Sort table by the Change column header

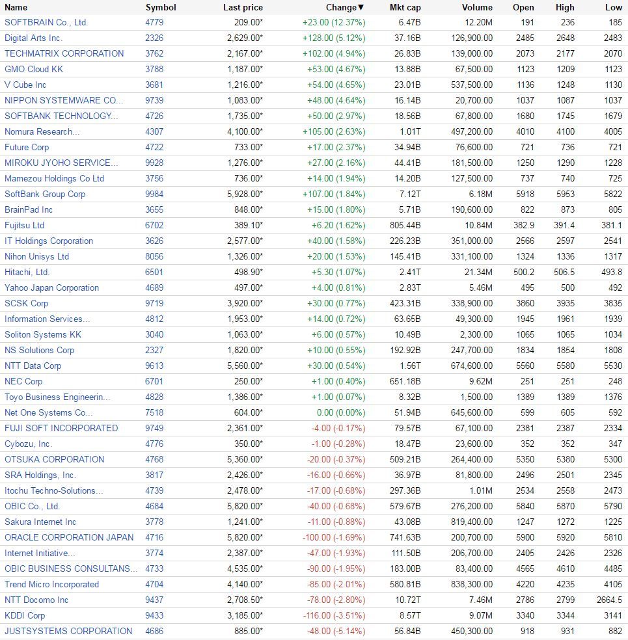tap(345, 7)
